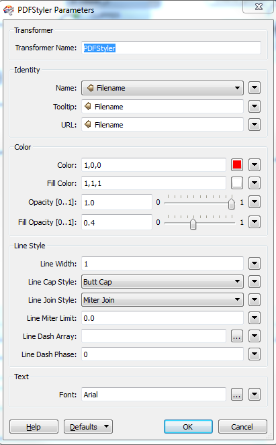Click the Cancel button
This screenshot has height=445, width=276.
pyautogui.click(x=242, y=427)
